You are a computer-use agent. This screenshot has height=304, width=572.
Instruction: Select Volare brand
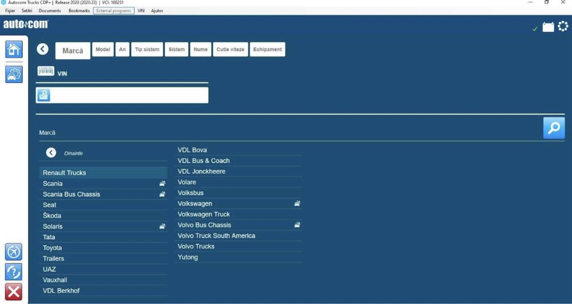pos(238,182)
